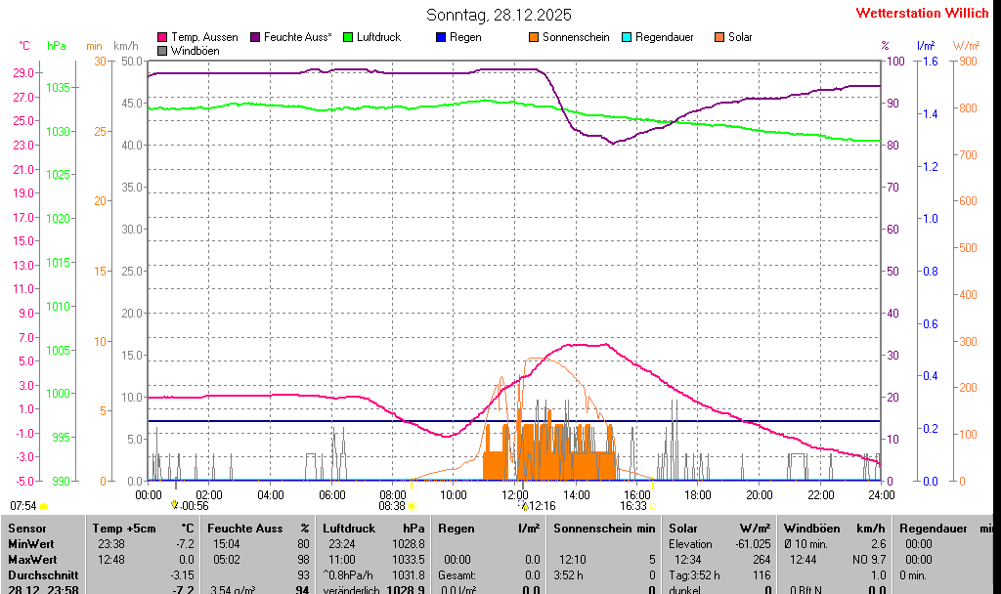Viewport: 1001px width, 594px height.
Task: Click the W/m² axis unit label
Action: click(x=966, y=46)
